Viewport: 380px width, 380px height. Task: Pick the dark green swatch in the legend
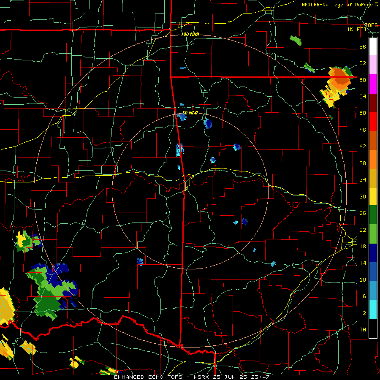pos(373,215)
